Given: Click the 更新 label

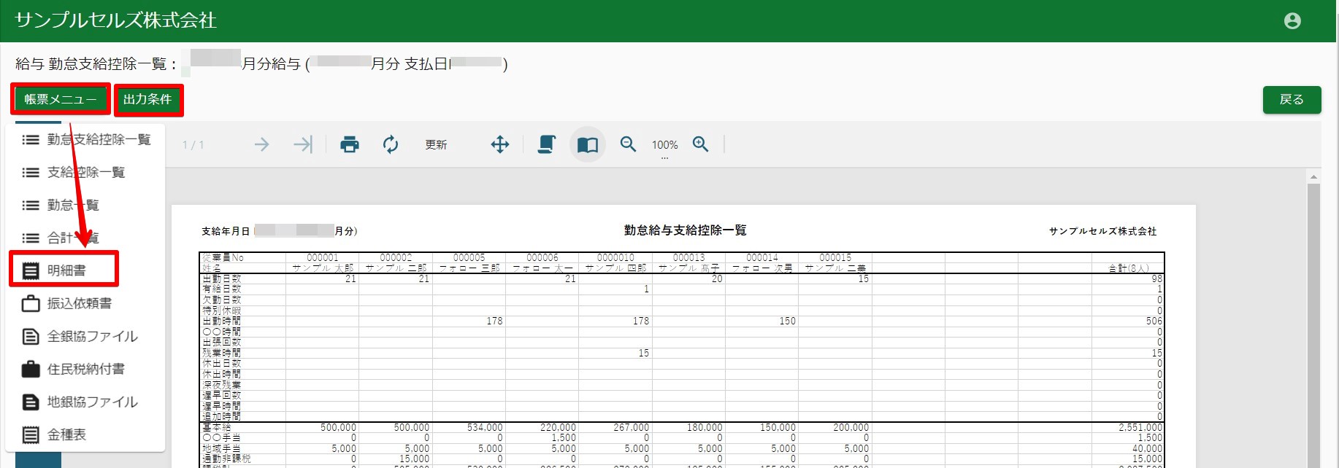Looking at the screenshot, I should [x=436, y=145].
